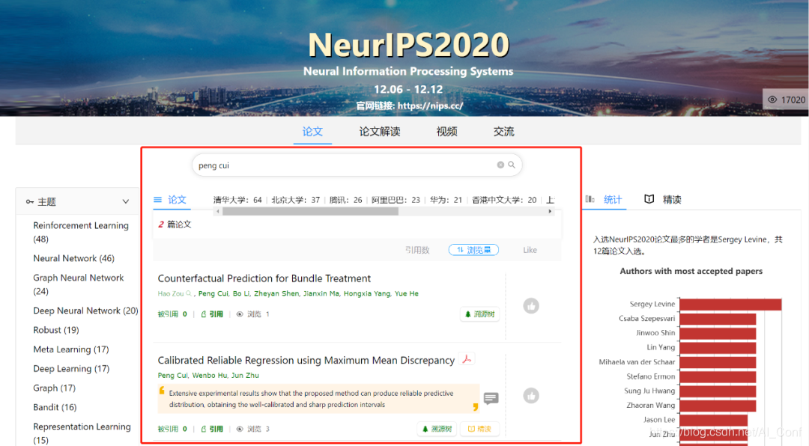Viewport: 809px width, 446px height.
Task: Filter by topic Robust (19)
Action: pyautogui.click(x=55, y=330)
